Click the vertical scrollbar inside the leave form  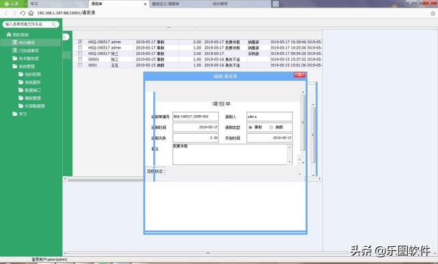(x=303, y=123)
